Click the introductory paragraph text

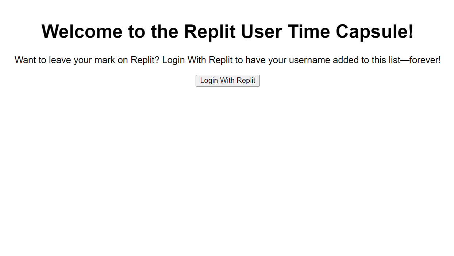227,60
